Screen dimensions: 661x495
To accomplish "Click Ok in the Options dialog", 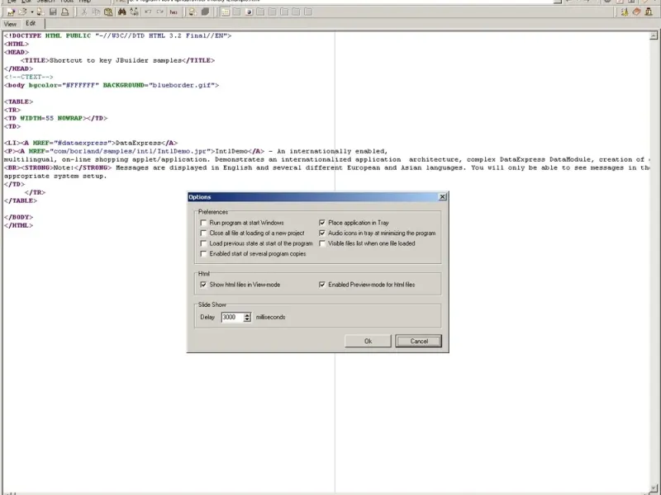I will 368,341.
